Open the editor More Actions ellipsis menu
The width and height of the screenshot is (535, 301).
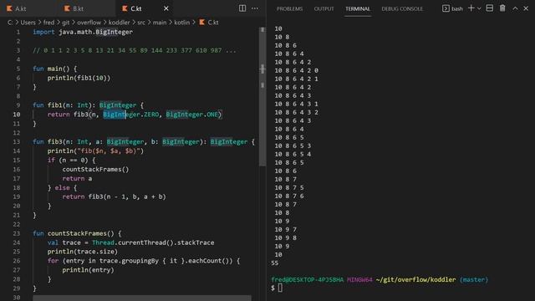coord(255,8)
